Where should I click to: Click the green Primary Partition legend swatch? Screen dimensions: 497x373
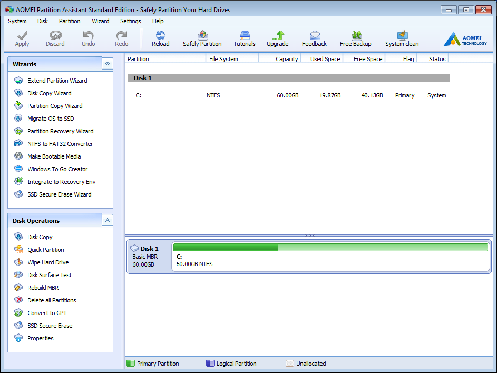click(x=131, y=363)
